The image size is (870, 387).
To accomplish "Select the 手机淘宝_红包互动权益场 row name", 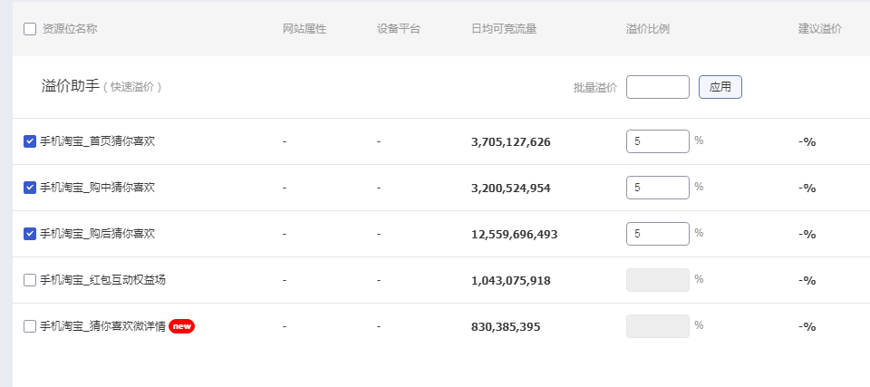I will 102,280.
